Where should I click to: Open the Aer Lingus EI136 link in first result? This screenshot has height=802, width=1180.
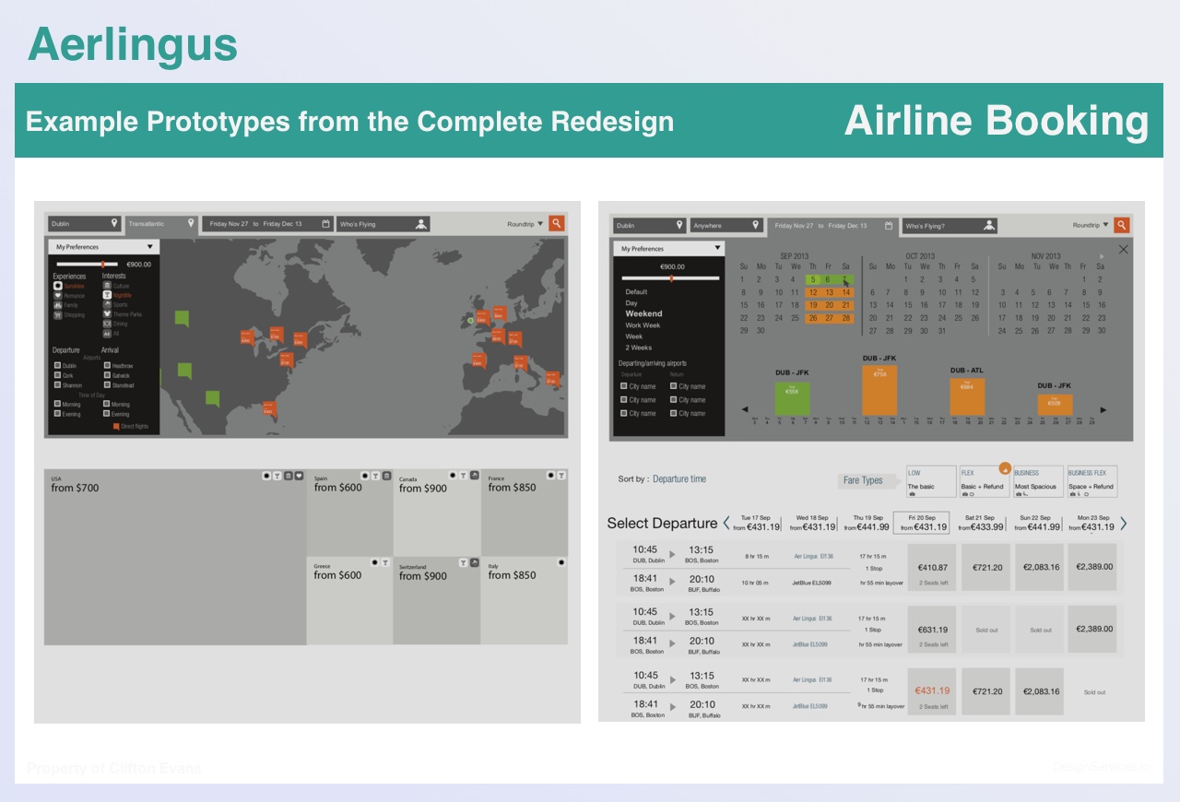(813, 557)
